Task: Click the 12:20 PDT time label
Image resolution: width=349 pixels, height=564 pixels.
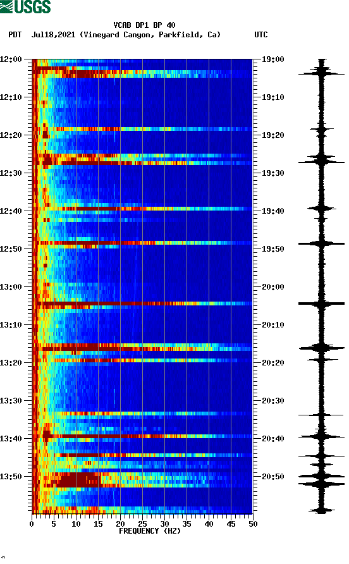Action: [x=11, y=135]
